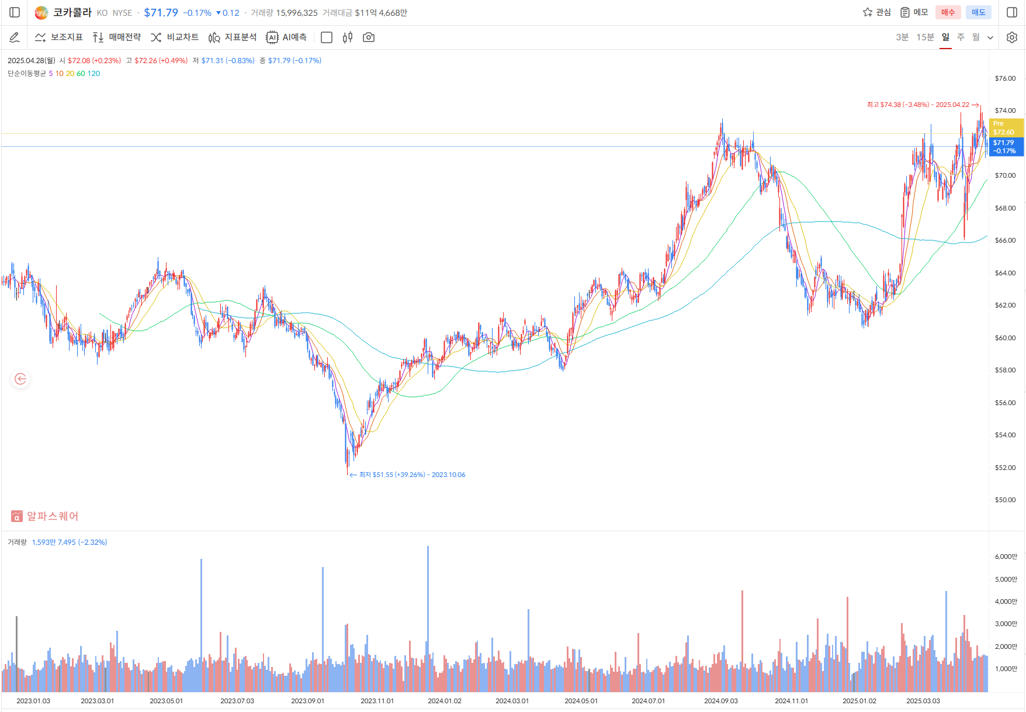Click 2023.01.03 date axis label
Image resolution: width=1026 pixels, height=712 pixels.
(33, 701)
